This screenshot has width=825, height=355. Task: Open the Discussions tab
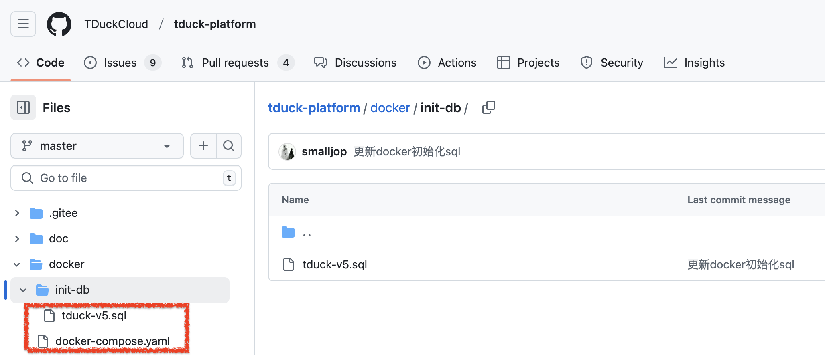356,63
